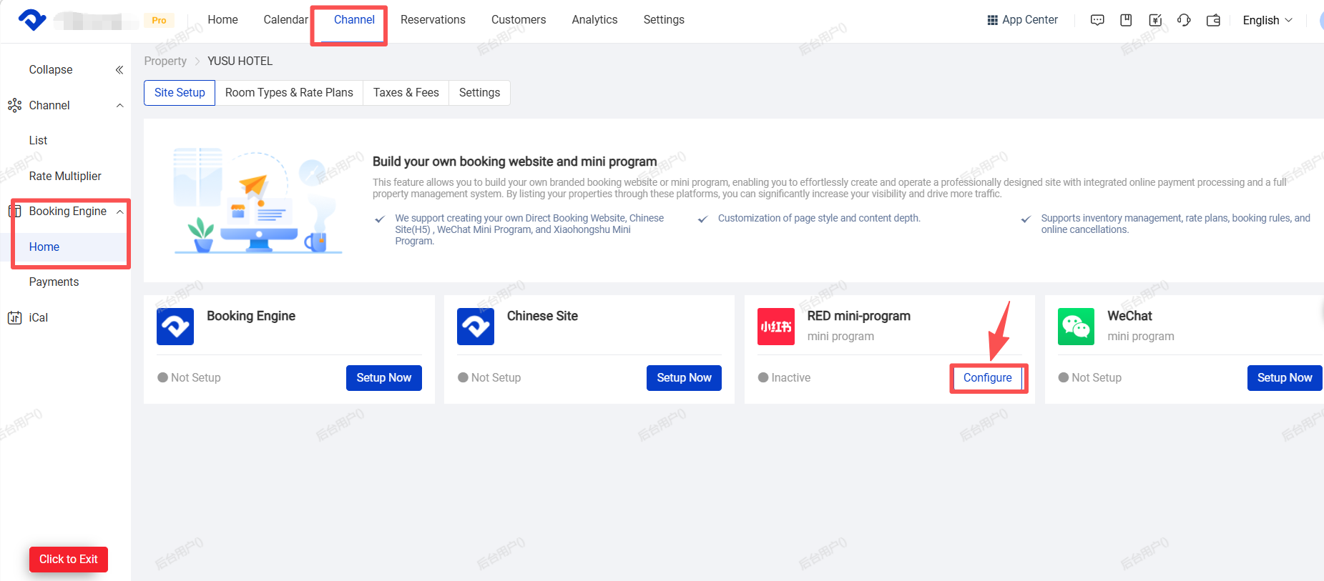Open the yen billing note icon
Screen dimensions: 1324x581
tap(1155, 20)
